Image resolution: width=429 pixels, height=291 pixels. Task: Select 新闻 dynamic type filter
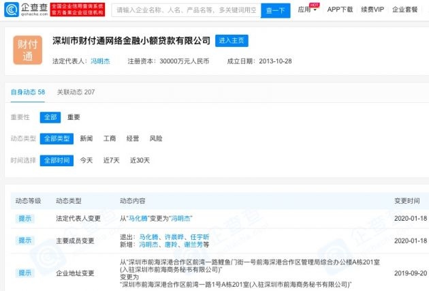[86, 138]
